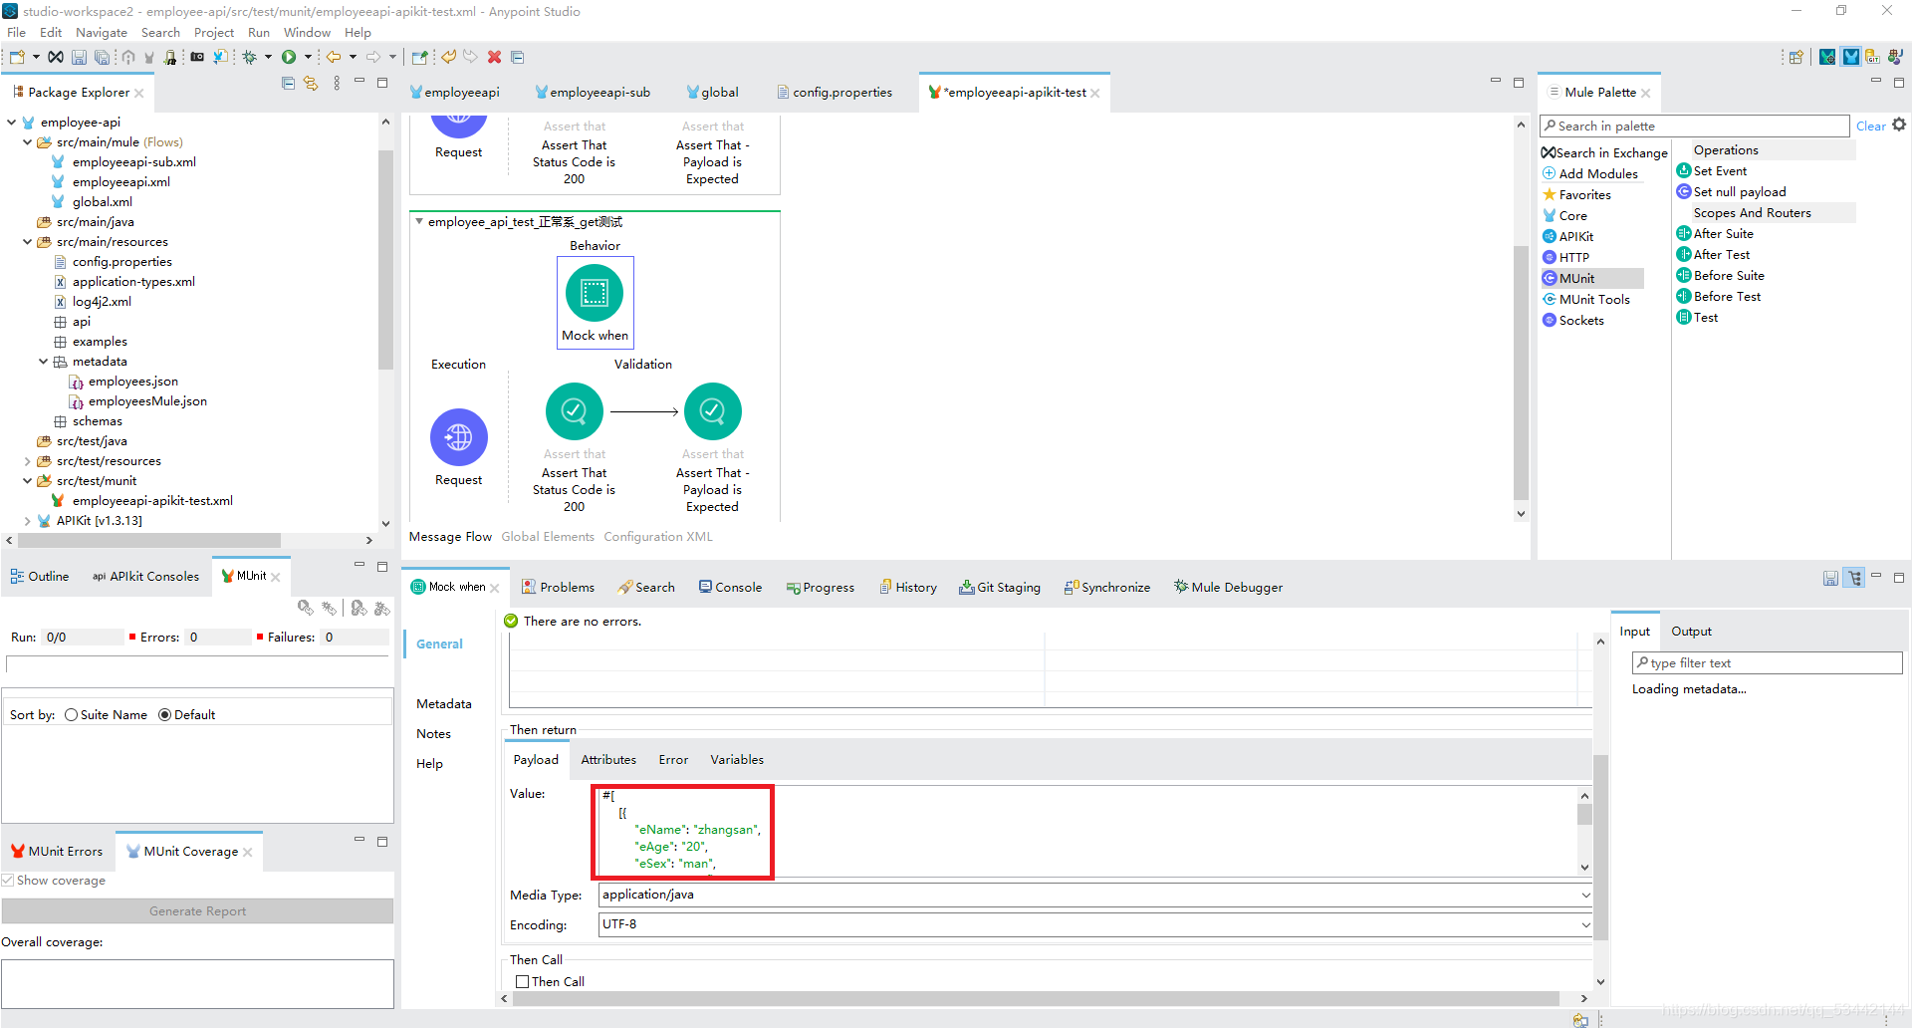Screen dimensions: 1914x1028
Task: Switch to the Console tab
Action: pyautogui.click(x=730, y=588)
